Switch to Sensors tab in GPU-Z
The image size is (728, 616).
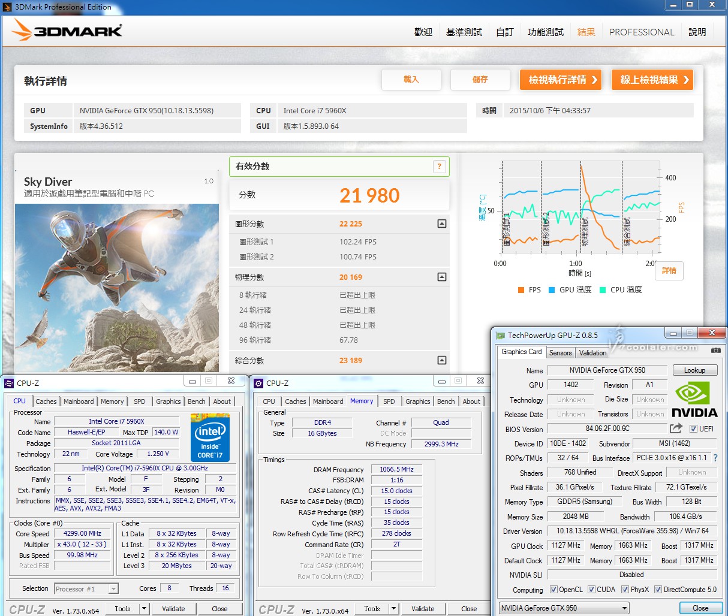(x=561, y=353)
